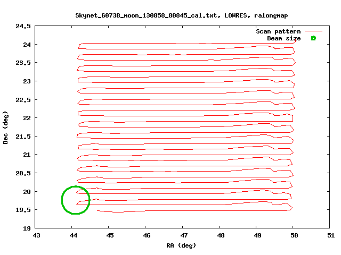Click the y-axis tick label 19.5
The image size is (341, 255).
point(23,210)
